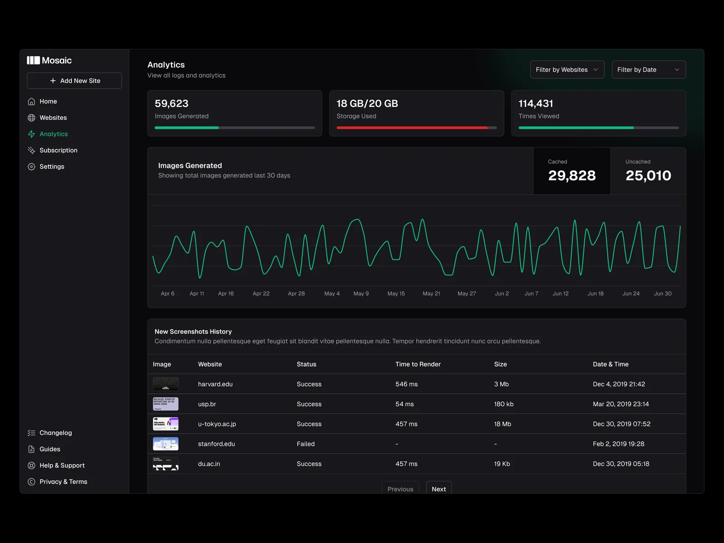Click the Privacy & Terms copyright icon
This screenshot has height=543, width=724.
point(31,482)
